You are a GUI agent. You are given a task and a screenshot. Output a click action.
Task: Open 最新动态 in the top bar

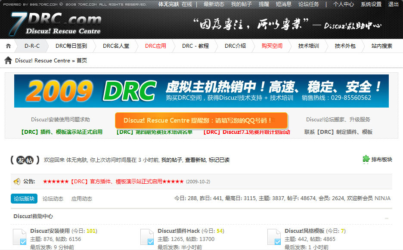(214, 4)
